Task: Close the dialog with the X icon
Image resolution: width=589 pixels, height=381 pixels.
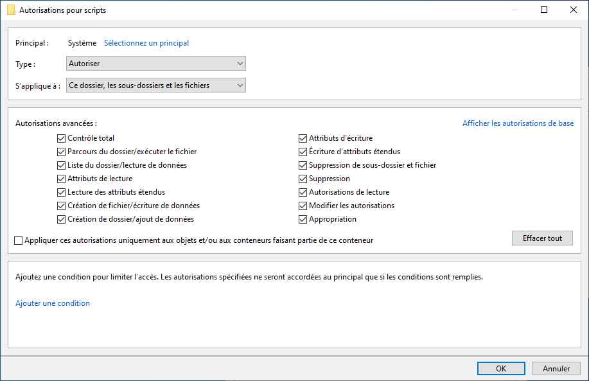Action: point(573,10)
